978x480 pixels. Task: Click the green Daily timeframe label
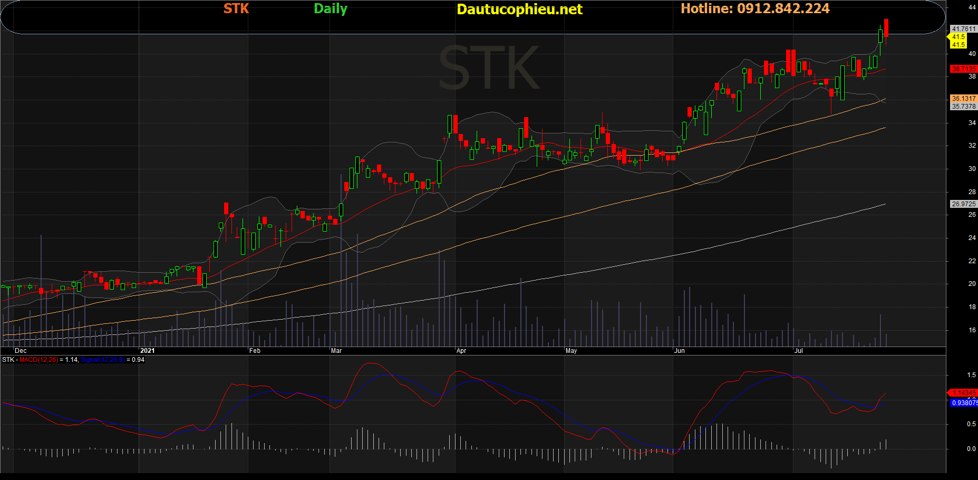[331, 8]
